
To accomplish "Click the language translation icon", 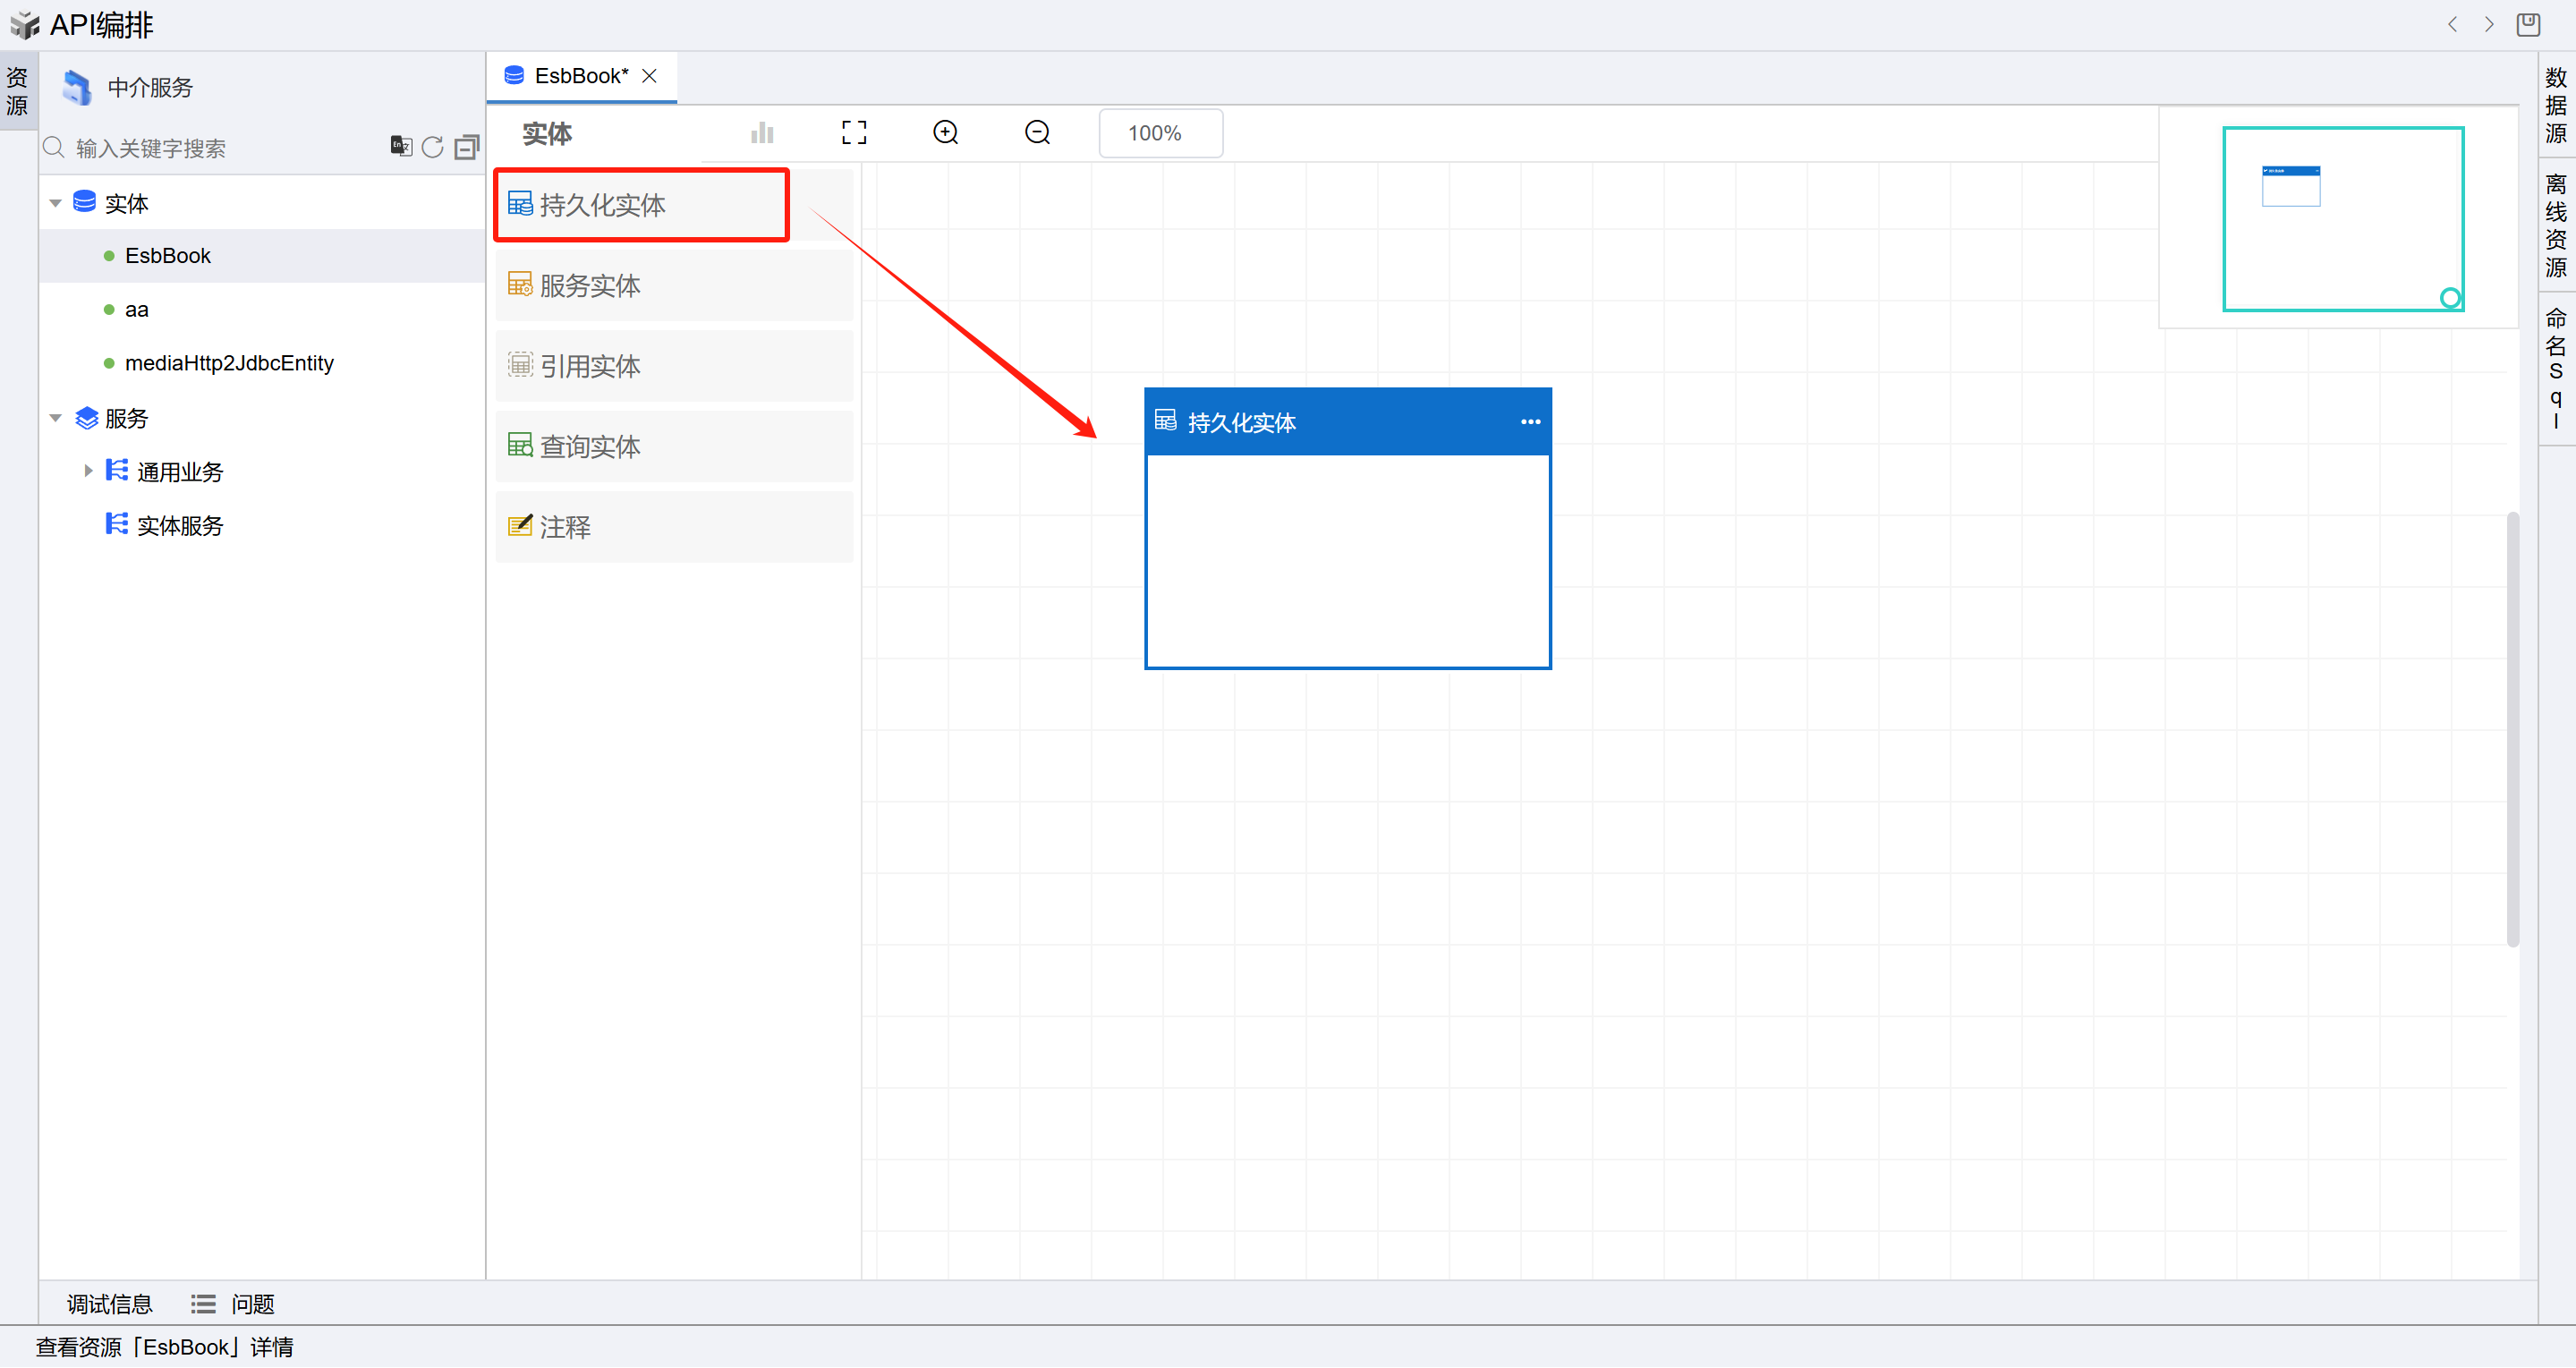I will click(401, 147).
